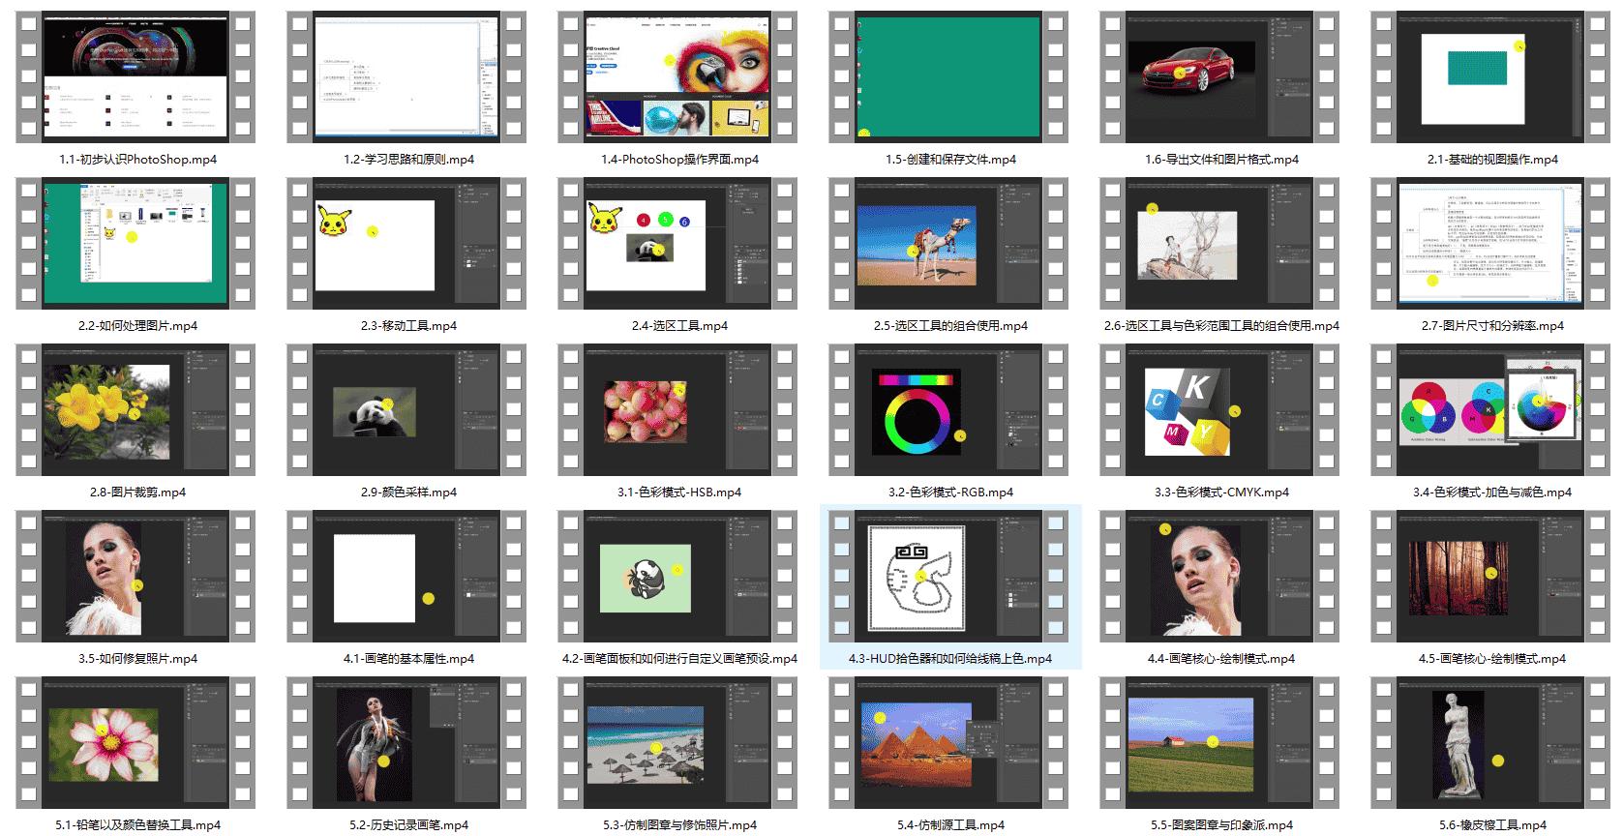Viewport: 1624px width, 836px height.
Task: Select the pink flower video 5.1-铅笔以及颜色替换工具.mp4
Action: [x=135, y=743]
